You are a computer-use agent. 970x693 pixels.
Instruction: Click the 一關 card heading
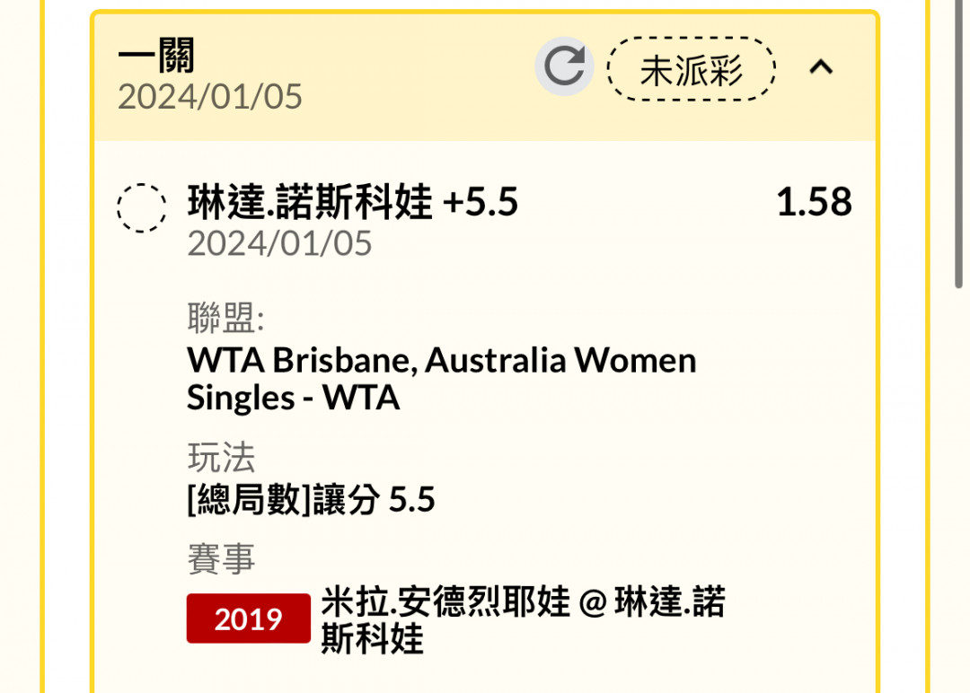156,56
